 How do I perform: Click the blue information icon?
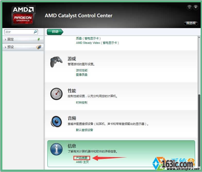[x=56, y=149]
